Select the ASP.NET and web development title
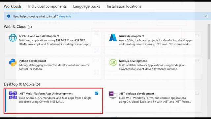Viewport: 211px width, 119px height. click(x=39, y=36)
